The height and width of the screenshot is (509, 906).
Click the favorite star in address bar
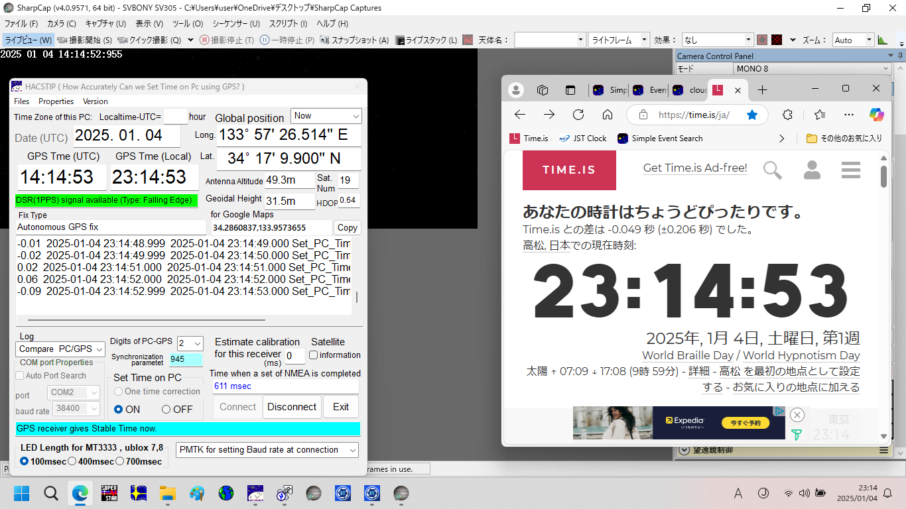coord(752,115)
